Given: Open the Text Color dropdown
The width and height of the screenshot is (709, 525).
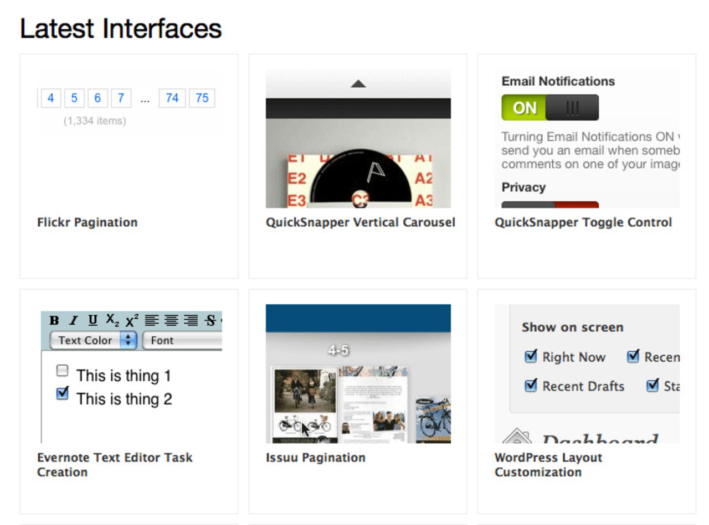Looking at the screenshot, I should point(93,340).
